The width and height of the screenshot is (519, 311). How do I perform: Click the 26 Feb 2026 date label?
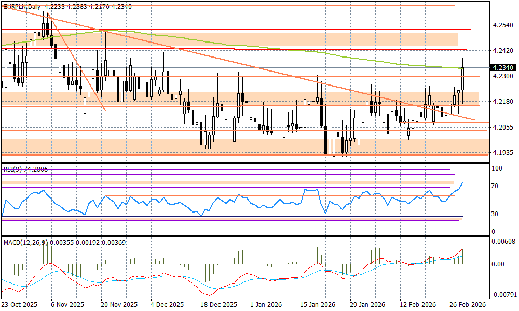(468, 305)
